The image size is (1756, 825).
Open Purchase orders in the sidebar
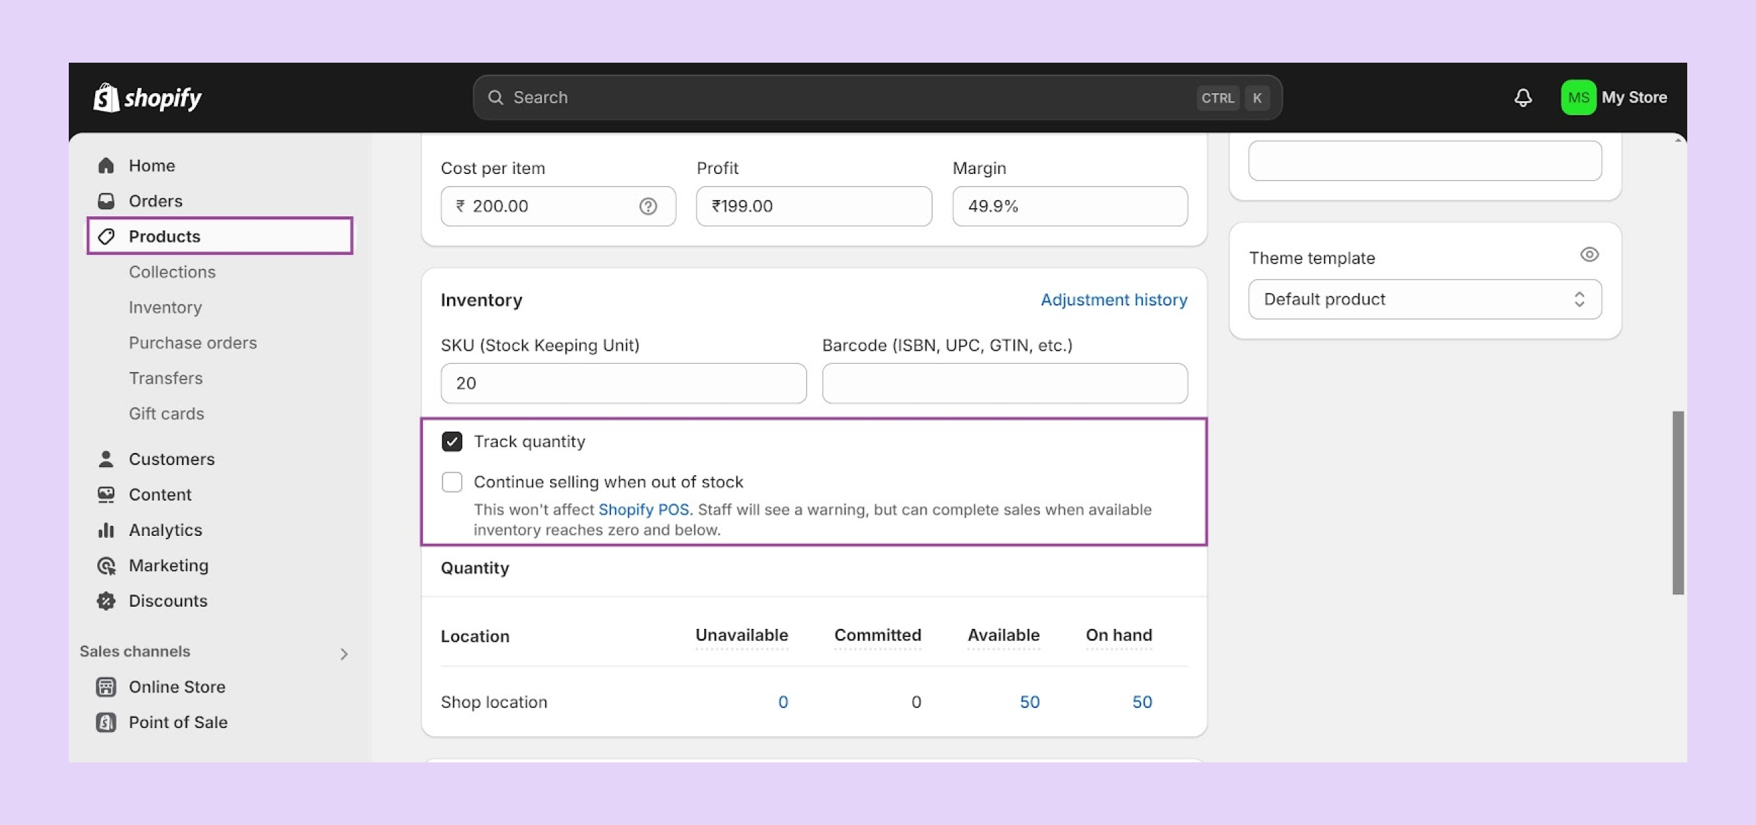pos(193,342)
